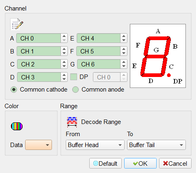Decrease the D segment channel value
The width and height of the screenshot is (196, 173).
(x=64, y=79)
